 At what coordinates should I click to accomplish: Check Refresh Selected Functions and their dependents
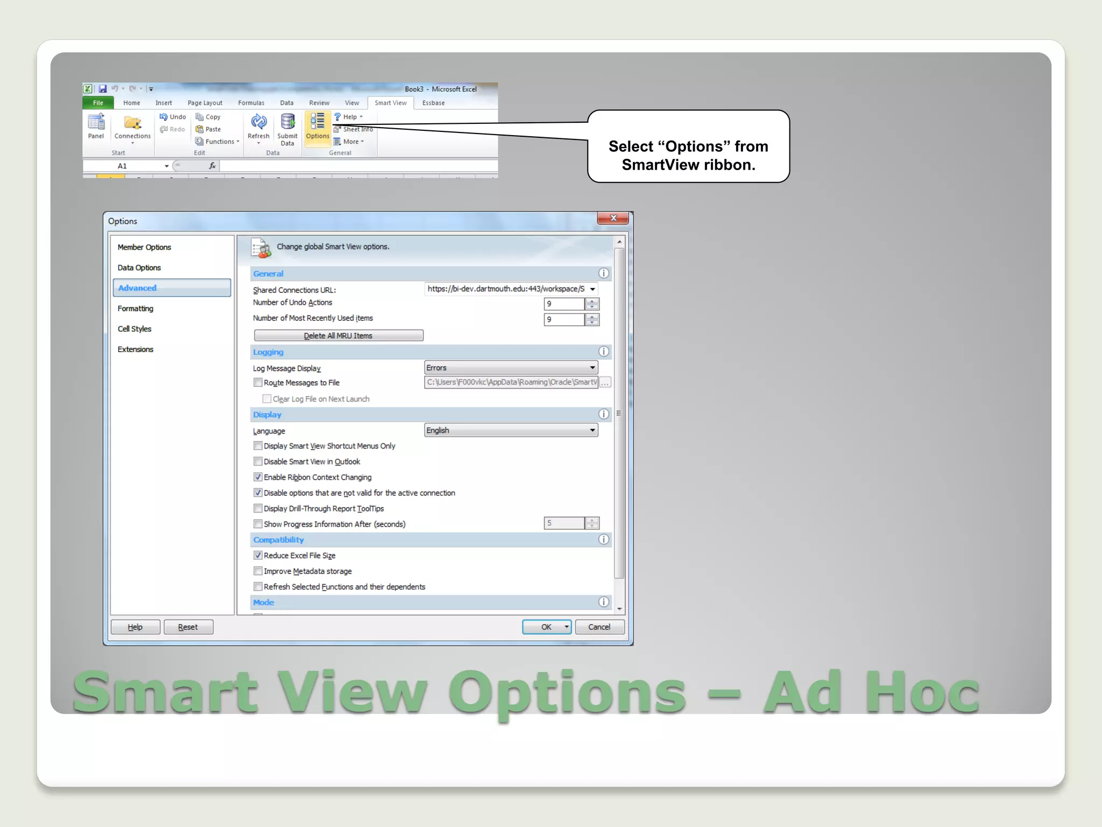tap(258, 586)
